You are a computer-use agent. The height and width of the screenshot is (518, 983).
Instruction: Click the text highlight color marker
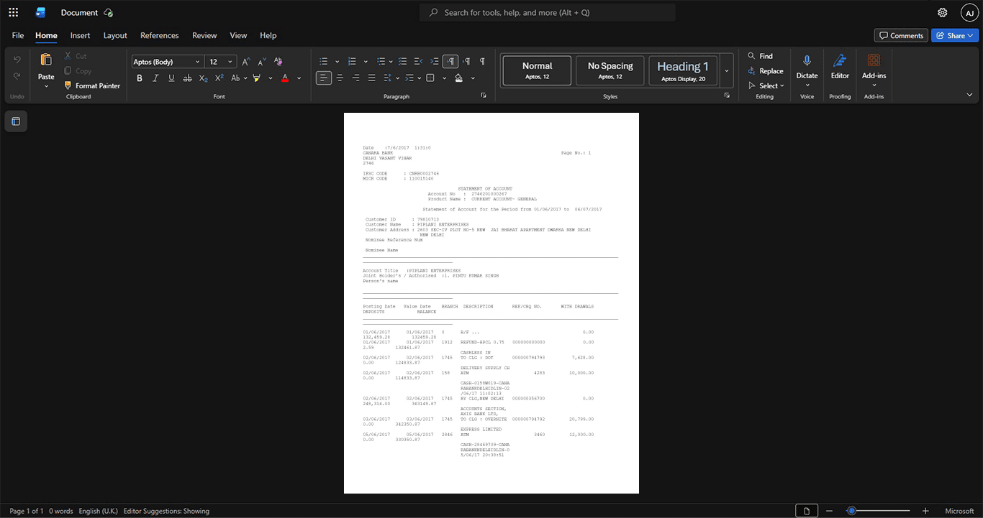click(256, 78)
